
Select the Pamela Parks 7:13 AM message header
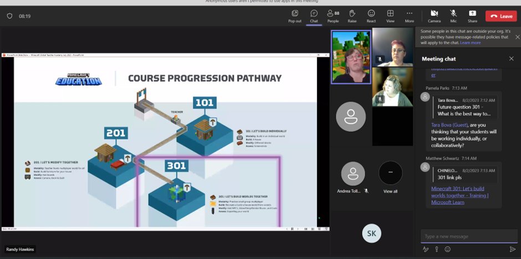[x=445, y=88]
